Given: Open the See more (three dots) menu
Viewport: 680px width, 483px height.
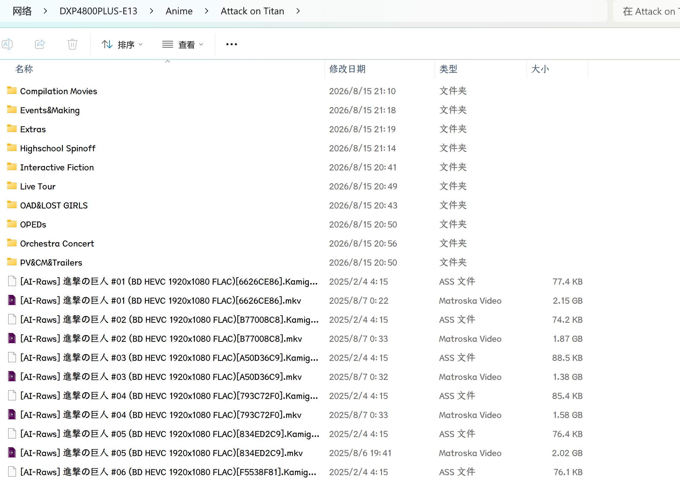Looking at the screenshot, I should click(x=232, y=44).
